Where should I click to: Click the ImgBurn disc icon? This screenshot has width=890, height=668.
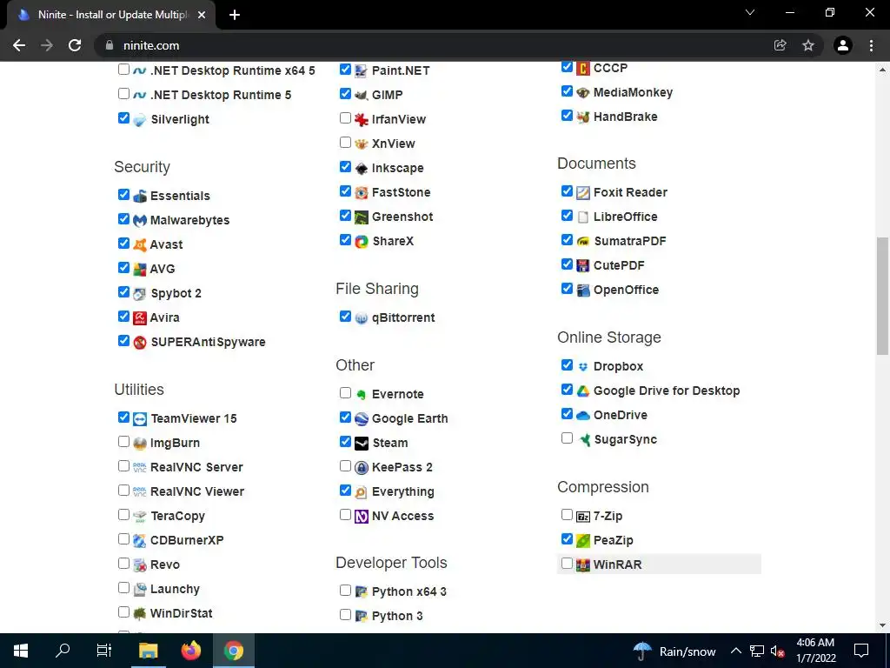pos(140,444)
